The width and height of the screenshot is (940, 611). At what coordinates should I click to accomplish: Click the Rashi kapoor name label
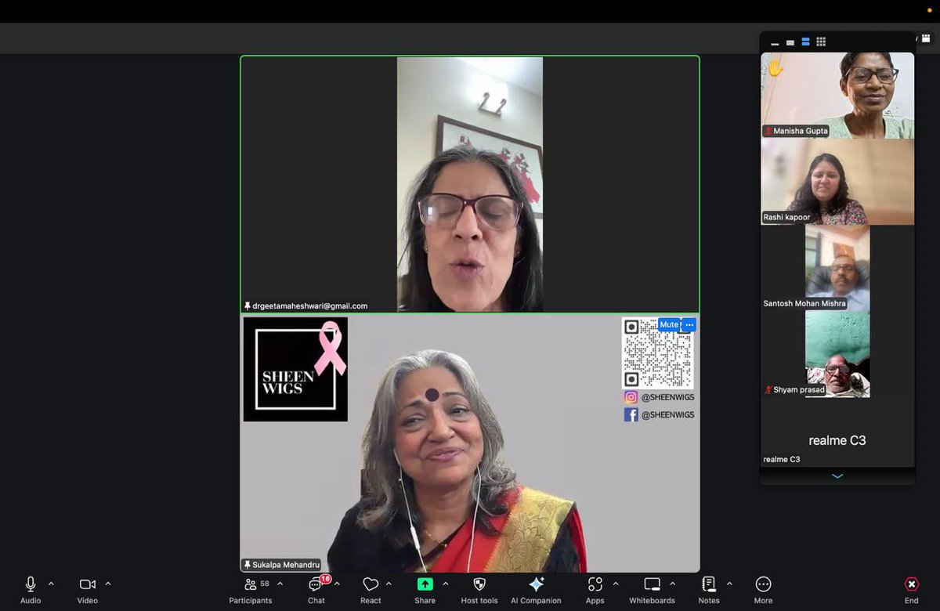787,217
